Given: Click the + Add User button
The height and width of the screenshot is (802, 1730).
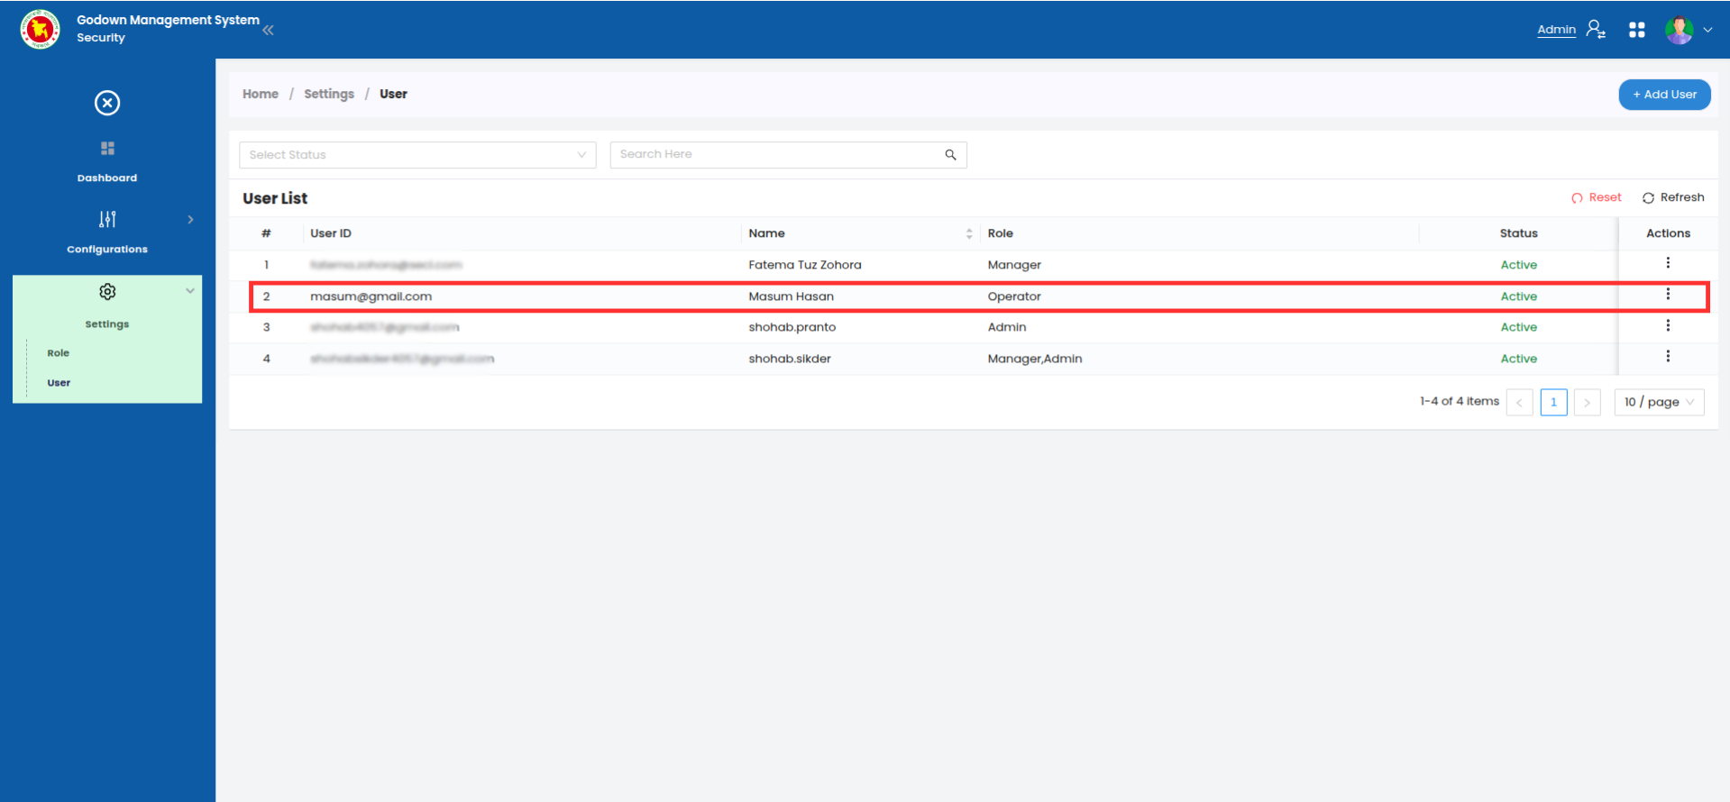Looking at the screenshot, I should (1664, 95).
